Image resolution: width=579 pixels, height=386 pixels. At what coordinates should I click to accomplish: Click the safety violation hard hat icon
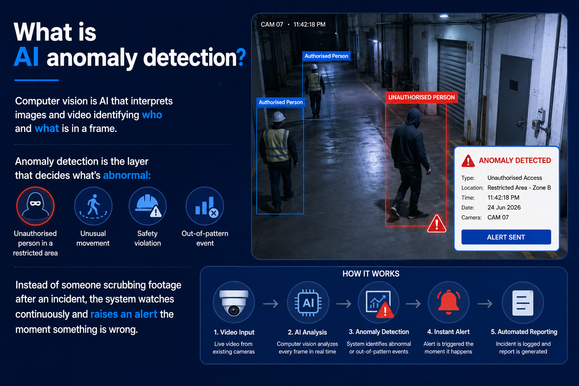coord(148,206)
